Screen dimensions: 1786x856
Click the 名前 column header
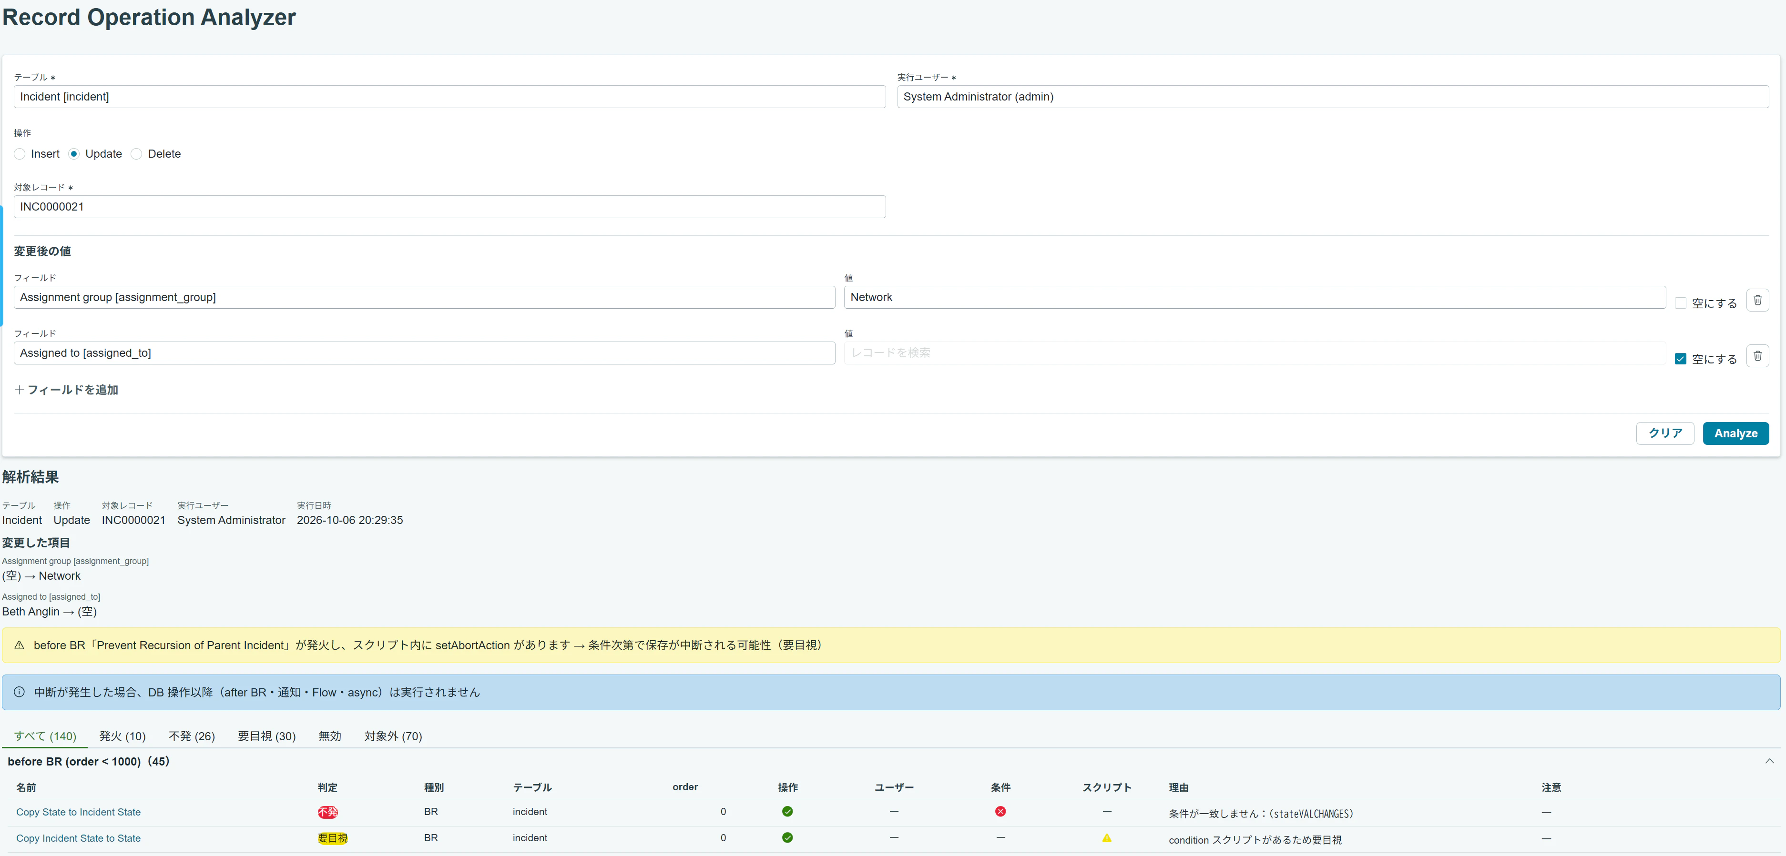(x=26, y=787)
